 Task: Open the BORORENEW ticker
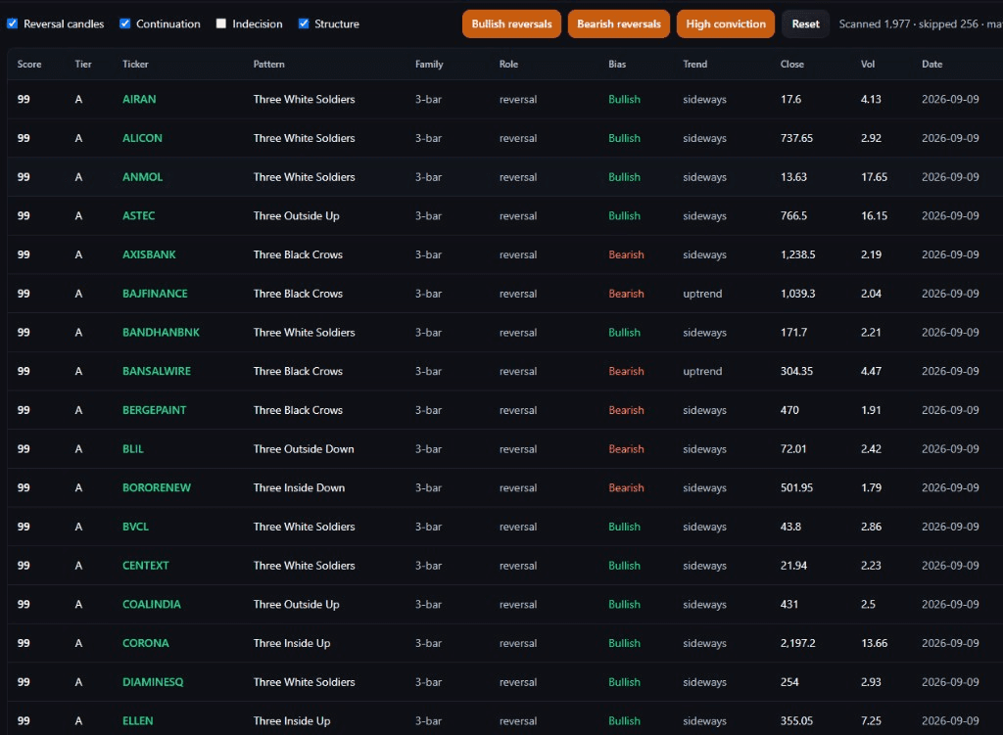[x=156, y=487]
